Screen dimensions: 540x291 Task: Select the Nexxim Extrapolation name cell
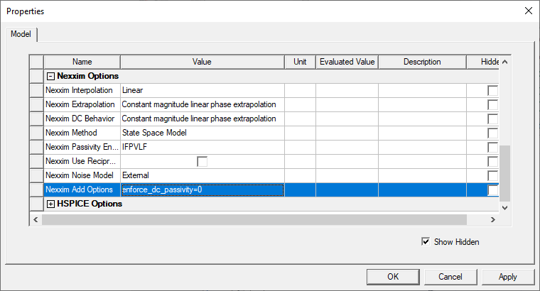pyautogui.click(x=82, y=104)
